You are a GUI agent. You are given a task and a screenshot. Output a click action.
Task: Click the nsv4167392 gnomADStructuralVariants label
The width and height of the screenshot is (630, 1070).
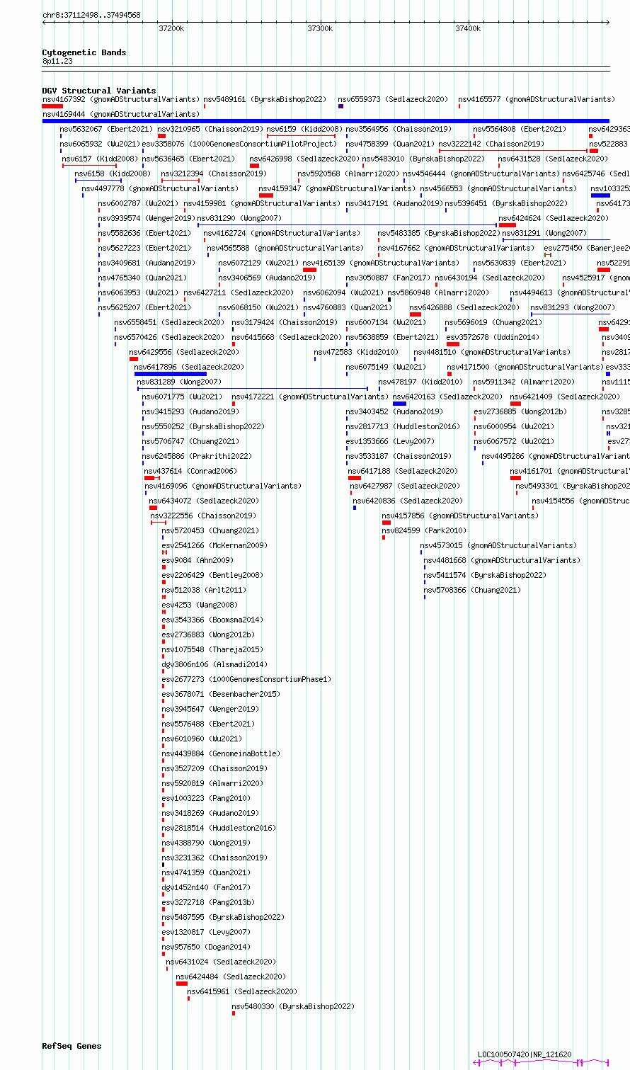pyautogui.click(x=121, y=99)
